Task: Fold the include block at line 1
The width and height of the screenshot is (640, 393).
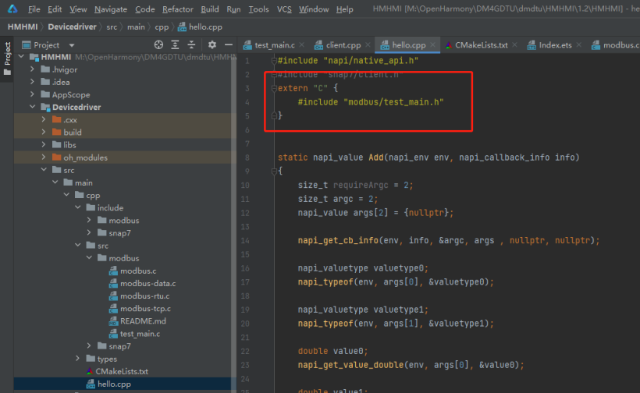Action: point(274,61)
